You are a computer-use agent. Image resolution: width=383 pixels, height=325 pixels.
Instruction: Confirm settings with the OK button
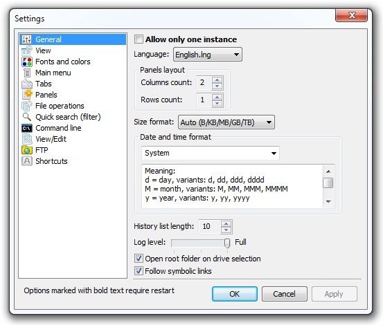[235, 294]
